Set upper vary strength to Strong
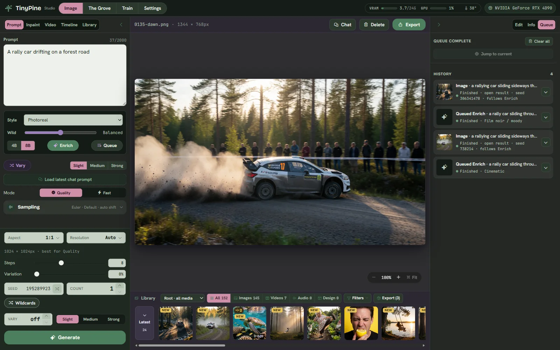560x350 pixels. [x=117, y=166]
